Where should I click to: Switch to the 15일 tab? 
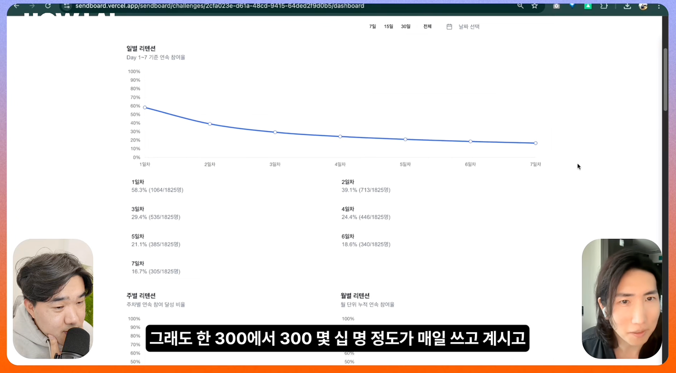389,26
